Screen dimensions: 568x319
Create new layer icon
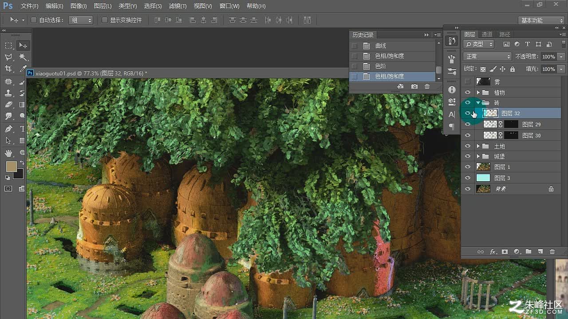540,252
